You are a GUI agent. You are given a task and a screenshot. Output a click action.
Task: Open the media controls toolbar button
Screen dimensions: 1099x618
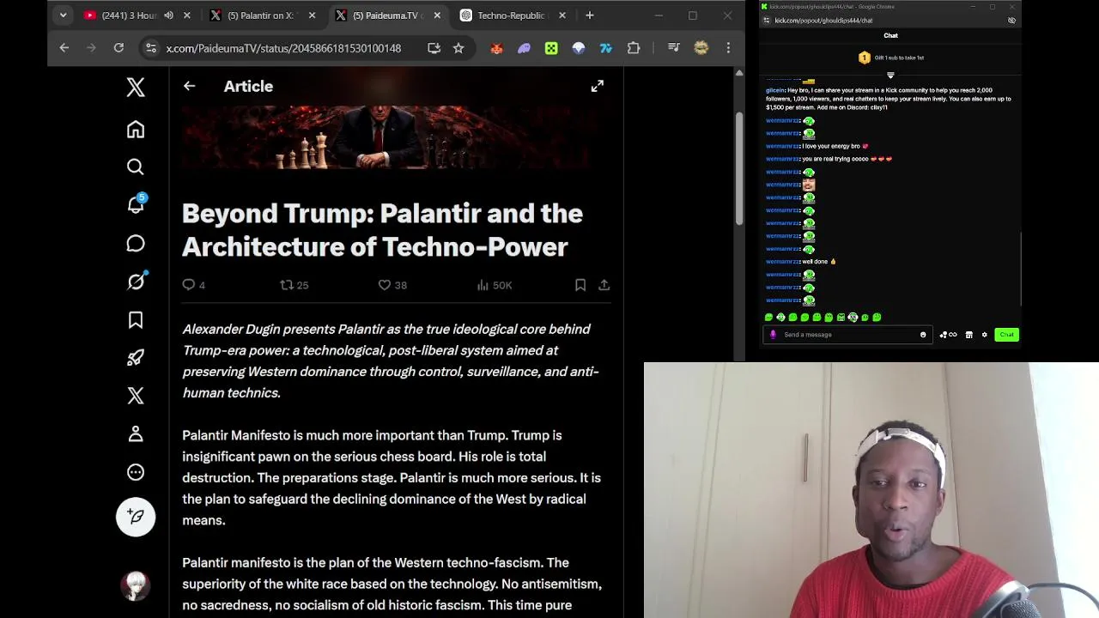click(674, 48)
